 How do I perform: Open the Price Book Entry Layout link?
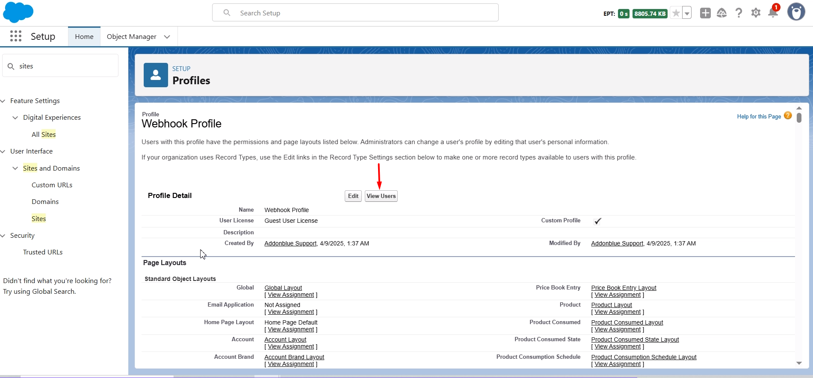pyautogui.click(x=624, y=288)
